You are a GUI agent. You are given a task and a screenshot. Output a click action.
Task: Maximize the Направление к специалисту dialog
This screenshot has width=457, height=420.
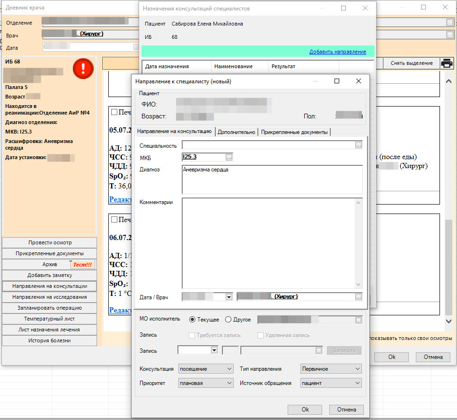pos(337,81)
